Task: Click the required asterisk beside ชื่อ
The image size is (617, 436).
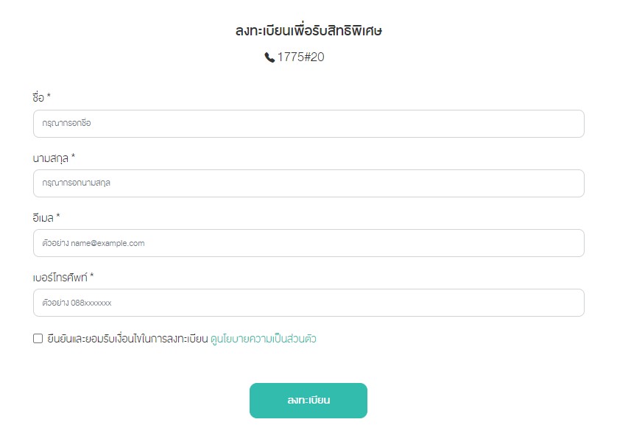Action: click(49, 96)
